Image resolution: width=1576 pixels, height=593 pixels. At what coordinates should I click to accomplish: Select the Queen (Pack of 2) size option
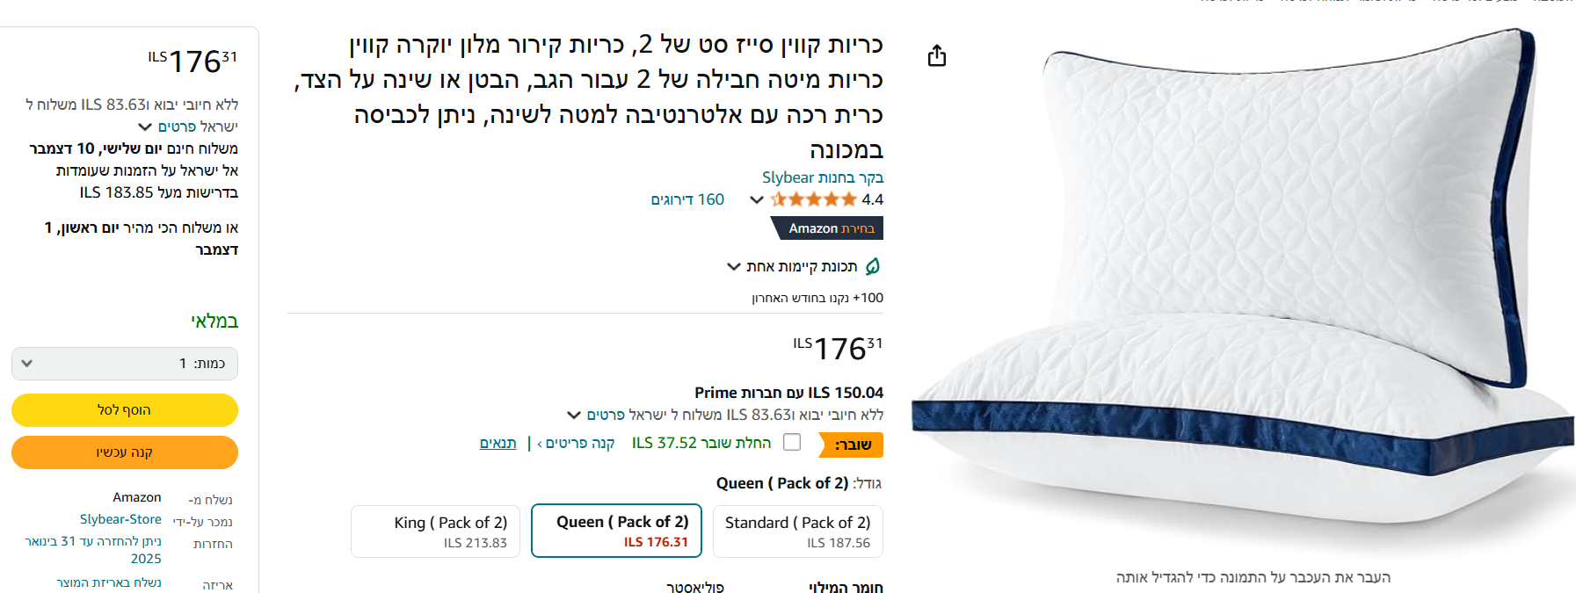[x=617, y=531]
